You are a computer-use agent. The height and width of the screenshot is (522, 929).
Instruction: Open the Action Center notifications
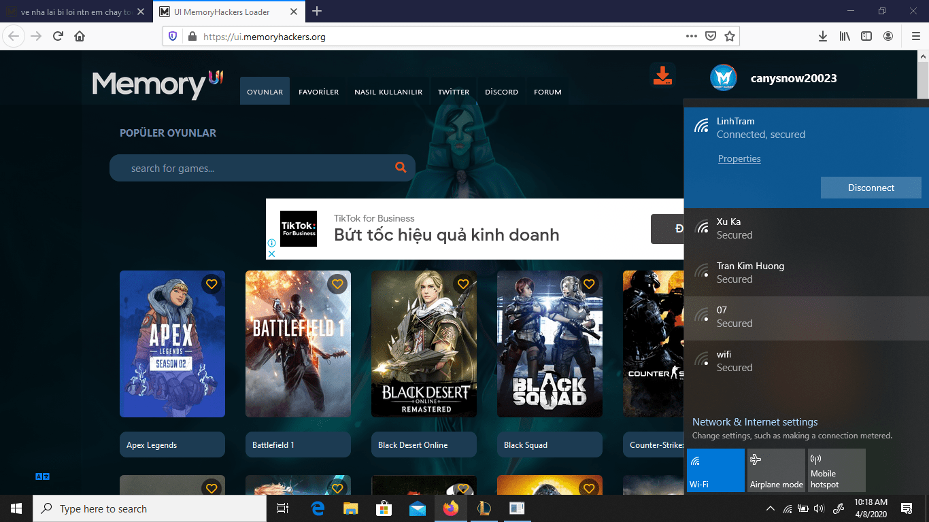pyautogui.click(x=907, y=508)
